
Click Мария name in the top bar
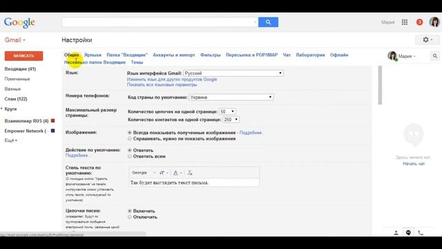coord(388,22)
